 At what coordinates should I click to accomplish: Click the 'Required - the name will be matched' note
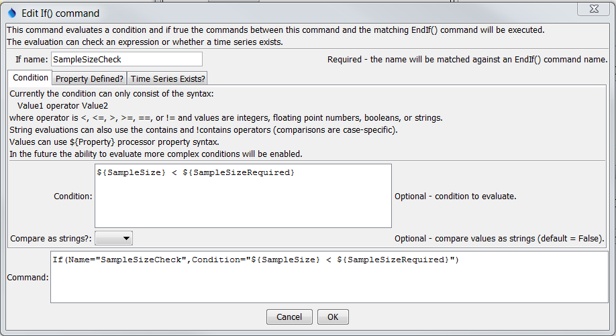click(467, 60)
